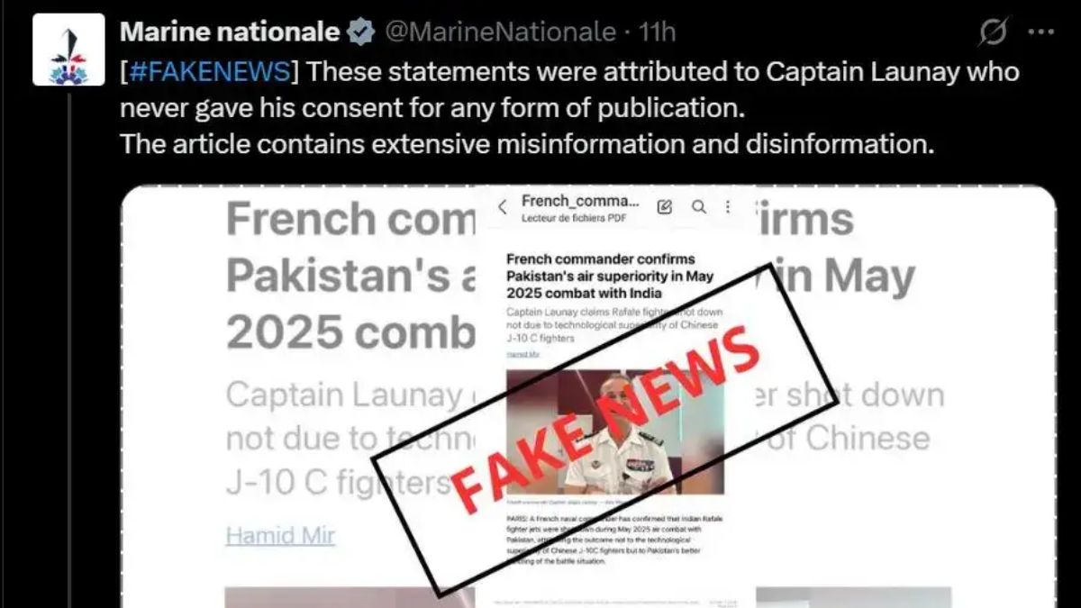Select the French_comma... file title
1081x608 pixels.
(580, 201)
